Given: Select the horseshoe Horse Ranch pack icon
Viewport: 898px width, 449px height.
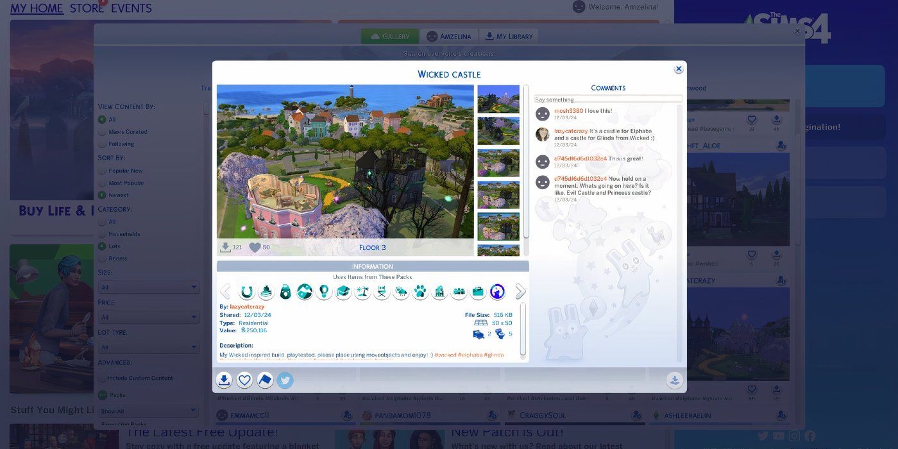Looking at the screenshot, I should tap(246, 292).
